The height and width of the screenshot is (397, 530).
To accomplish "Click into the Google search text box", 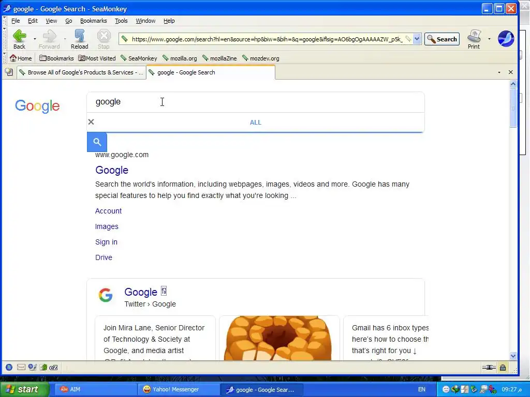I will point(256,102).
